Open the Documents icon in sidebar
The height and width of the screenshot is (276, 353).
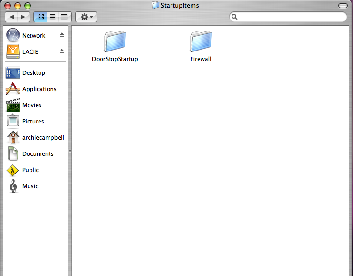[x=13, y=153]
